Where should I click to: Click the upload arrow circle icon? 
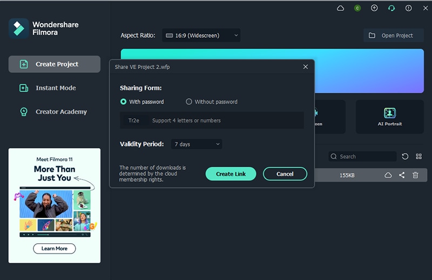374,8
